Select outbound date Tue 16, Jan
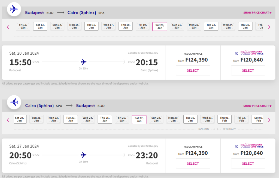The height and width of the screenshot is (178, 279). [91, 26]
